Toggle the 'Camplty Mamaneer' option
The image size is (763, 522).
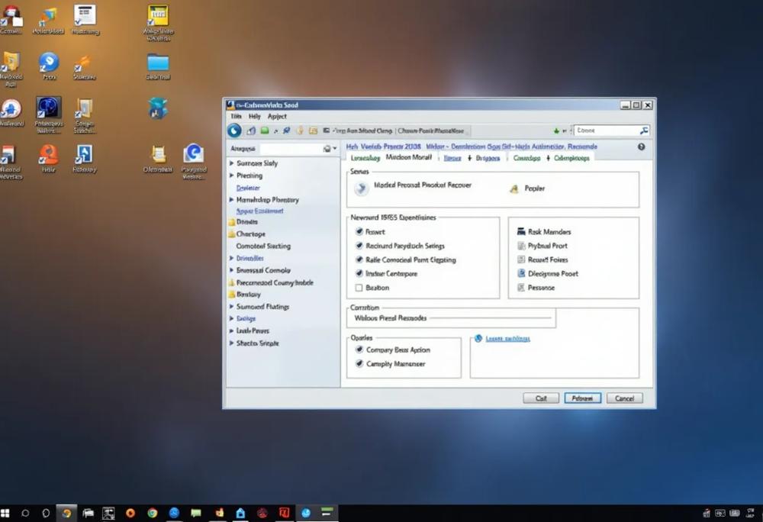click(x=359, y=363)
